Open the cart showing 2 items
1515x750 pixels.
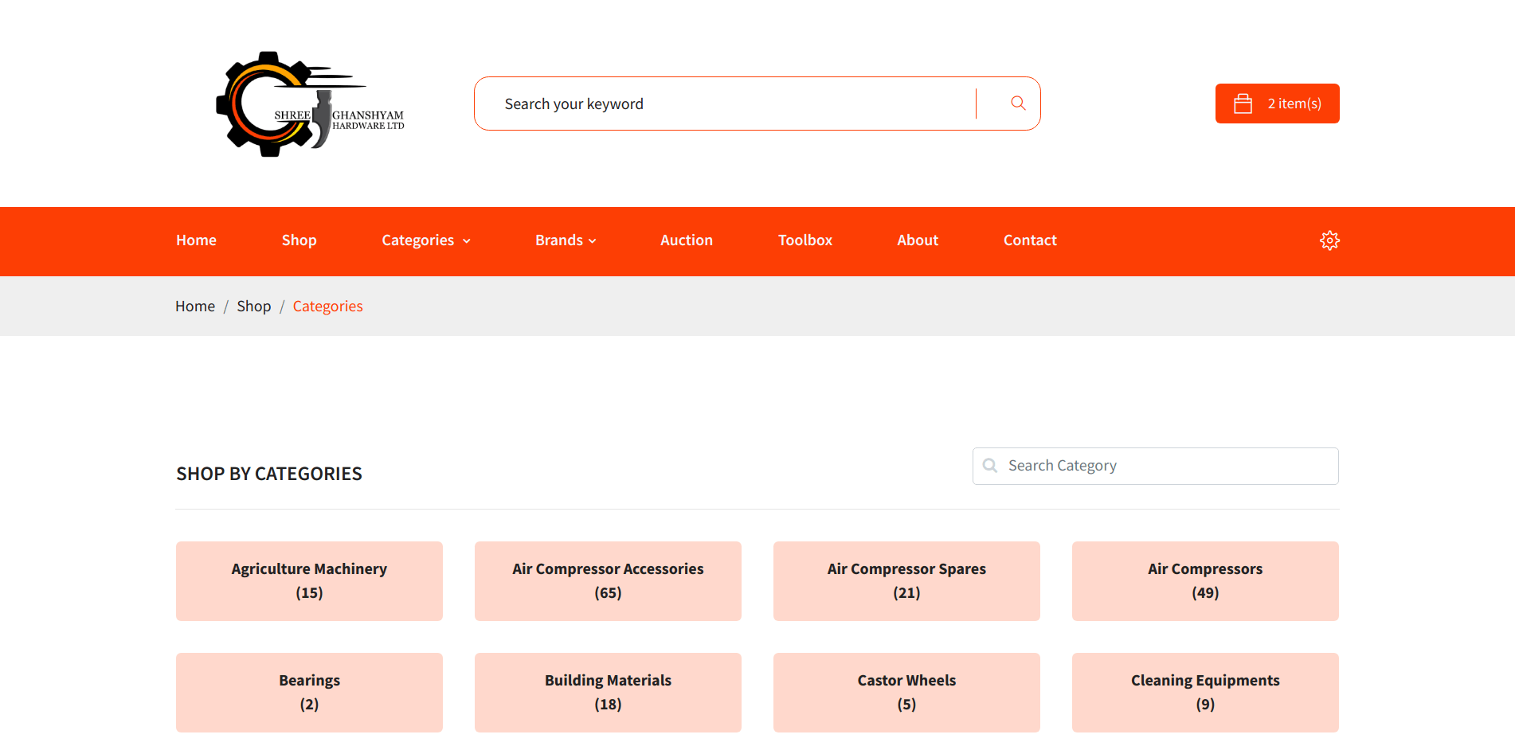tap(1277, 103)
